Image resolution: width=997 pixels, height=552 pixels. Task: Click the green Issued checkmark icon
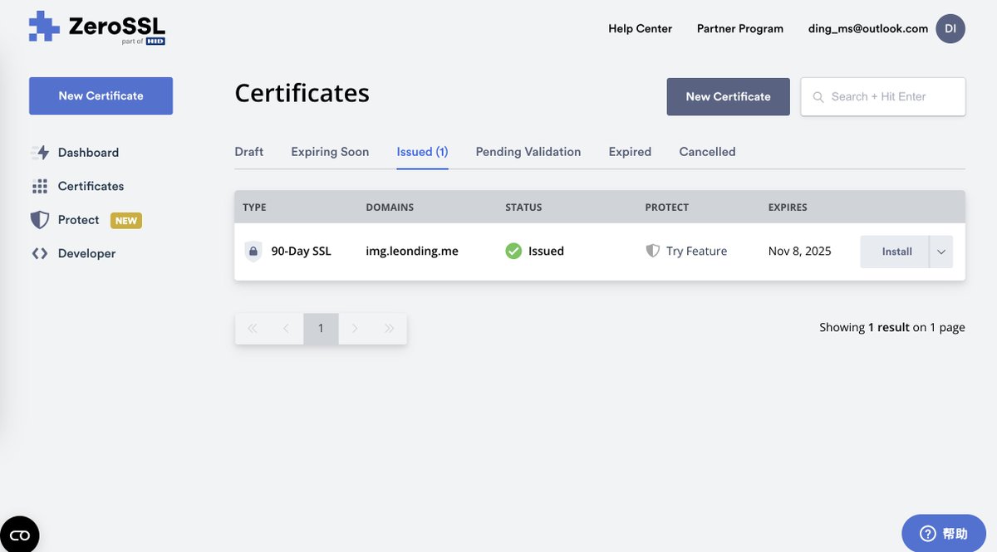[513, 251]
